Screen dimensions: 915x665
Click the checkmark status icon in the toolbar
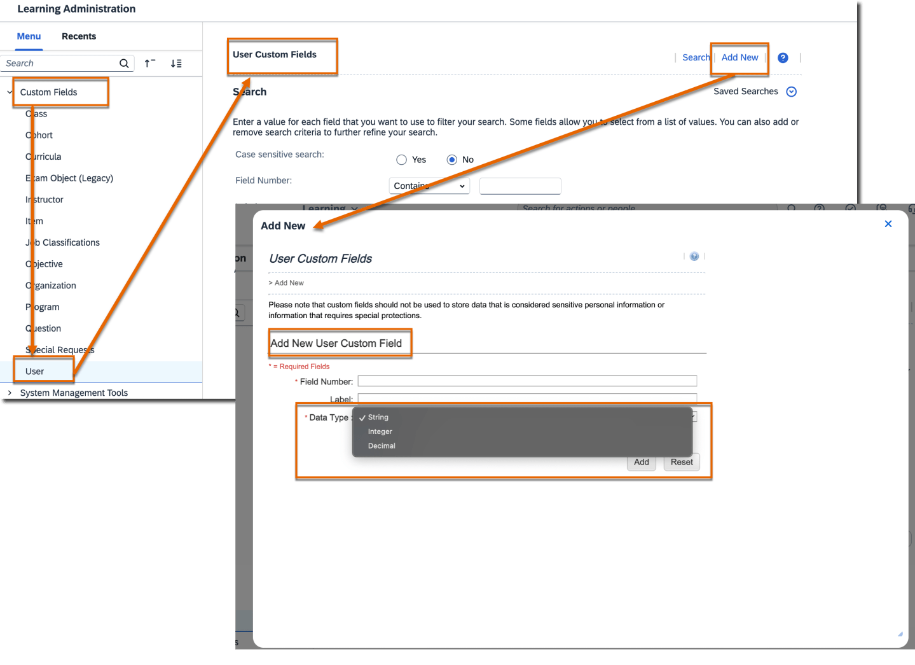coord(851,208)
